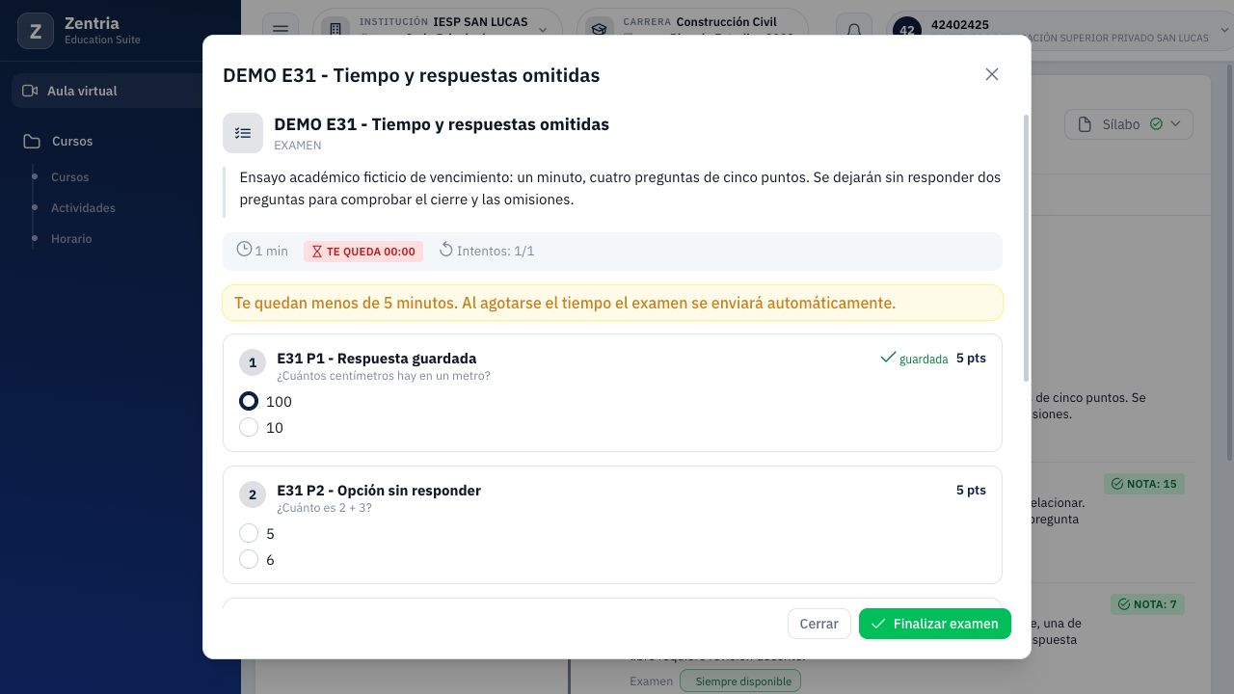The width and height of the screenshot is (1234, 694).
Task: Click the institution building icon
Action: [335, 30]
